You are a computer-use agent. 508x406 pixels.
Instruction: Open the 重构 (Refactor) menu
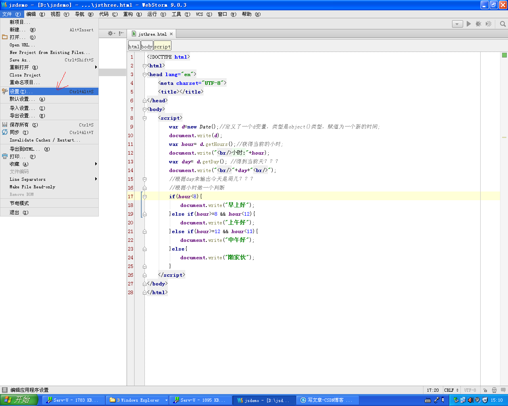133,14
